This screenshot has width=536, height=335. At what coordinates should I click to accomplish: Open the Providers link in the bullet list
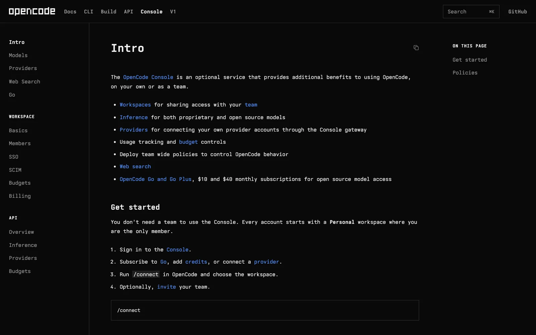pyautogui.click(x=134, y=130)
